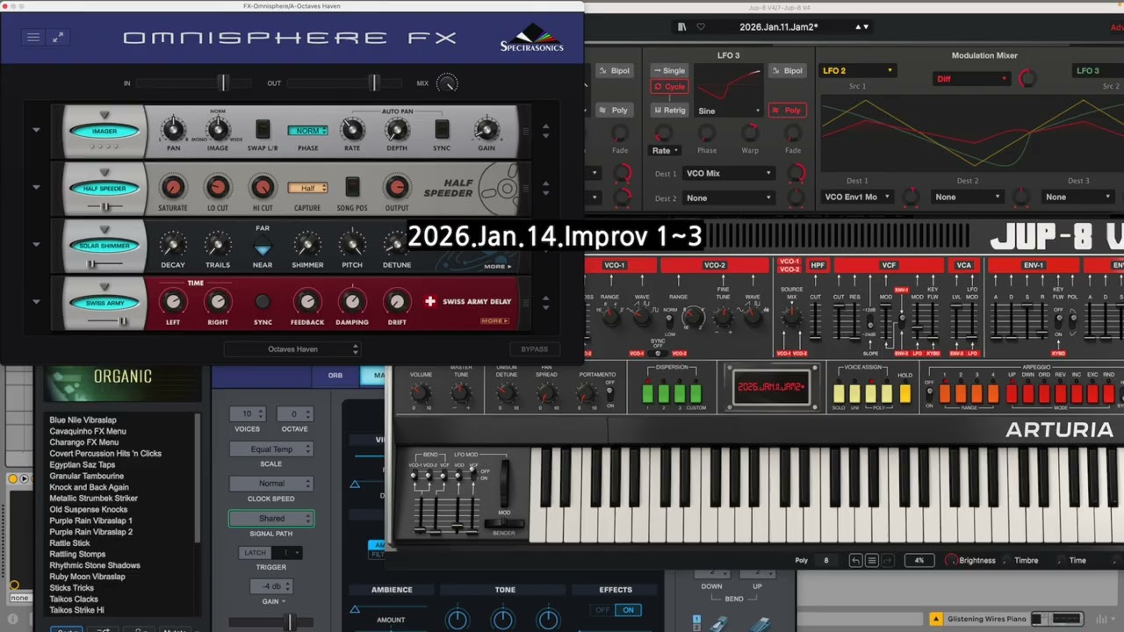
Task: Open the LFO 3 Sine waveform dropdown
Action: click(x=729, y=111)
